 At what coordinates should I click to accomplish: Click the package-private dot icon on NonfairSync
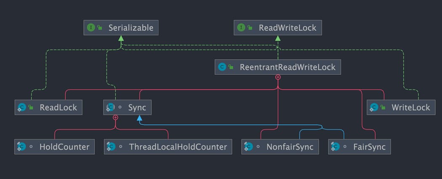259,147
